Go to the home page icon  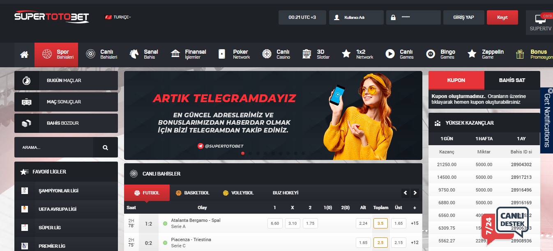coord(24,55)
